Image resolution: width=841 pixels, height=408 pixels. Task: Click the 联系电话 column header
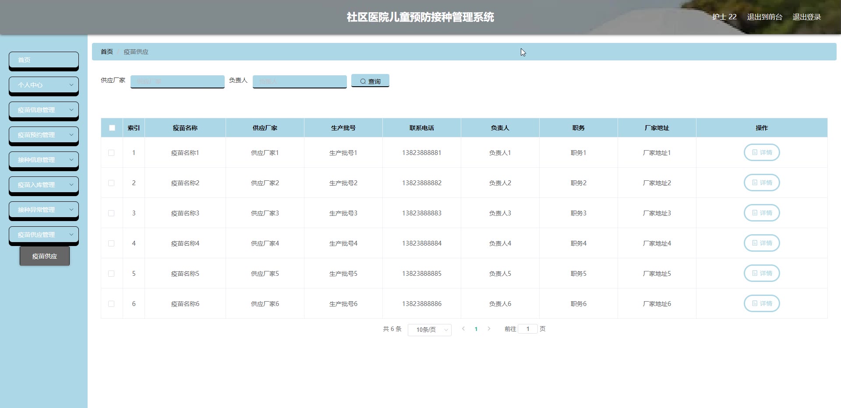coord(422,128)
